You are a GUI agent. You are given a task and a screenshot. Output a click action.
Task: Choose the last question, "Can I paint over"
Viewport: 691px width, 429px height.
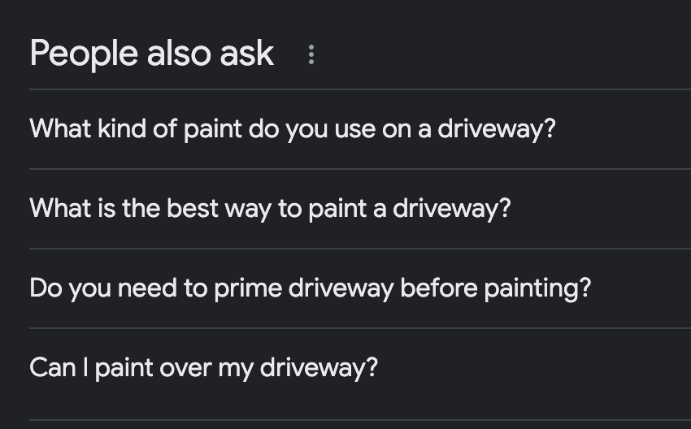[203, 368]
